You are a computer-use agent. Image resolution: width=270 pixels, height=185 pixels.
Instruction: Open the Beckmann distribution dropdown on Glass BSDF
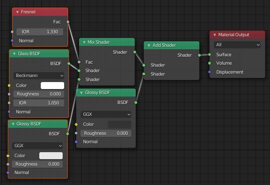(x=39, y=76)
